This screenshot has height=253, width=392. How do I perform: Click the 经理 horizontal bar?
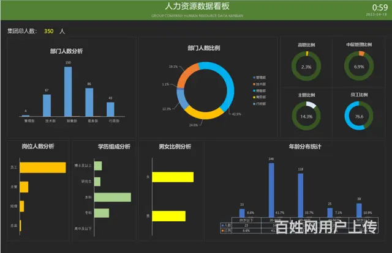pos(22,207)
